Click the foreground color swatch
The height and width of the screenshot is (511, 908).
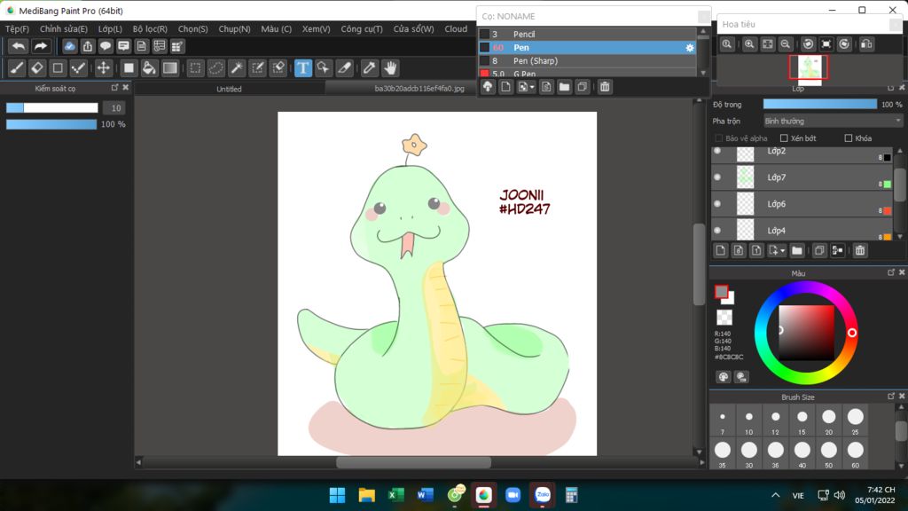(721, 292)
